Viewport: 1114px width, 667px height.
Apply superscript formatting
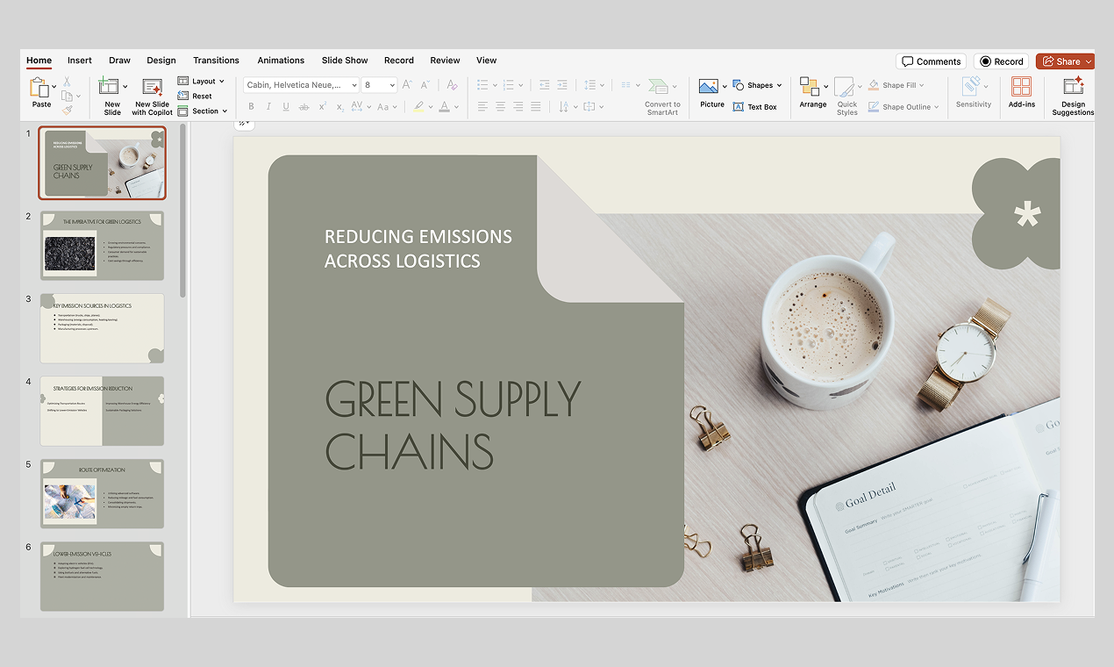[x=322, y=105]
